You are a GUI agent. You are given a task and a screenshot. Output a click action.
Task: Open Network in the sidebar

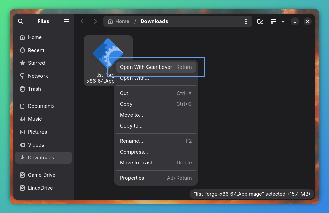tap(44, 76)
